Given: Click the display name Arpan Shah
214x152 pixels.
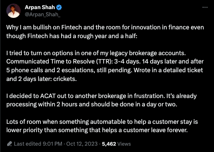Looking at the screenshot, I should click(x=40, y=8).
